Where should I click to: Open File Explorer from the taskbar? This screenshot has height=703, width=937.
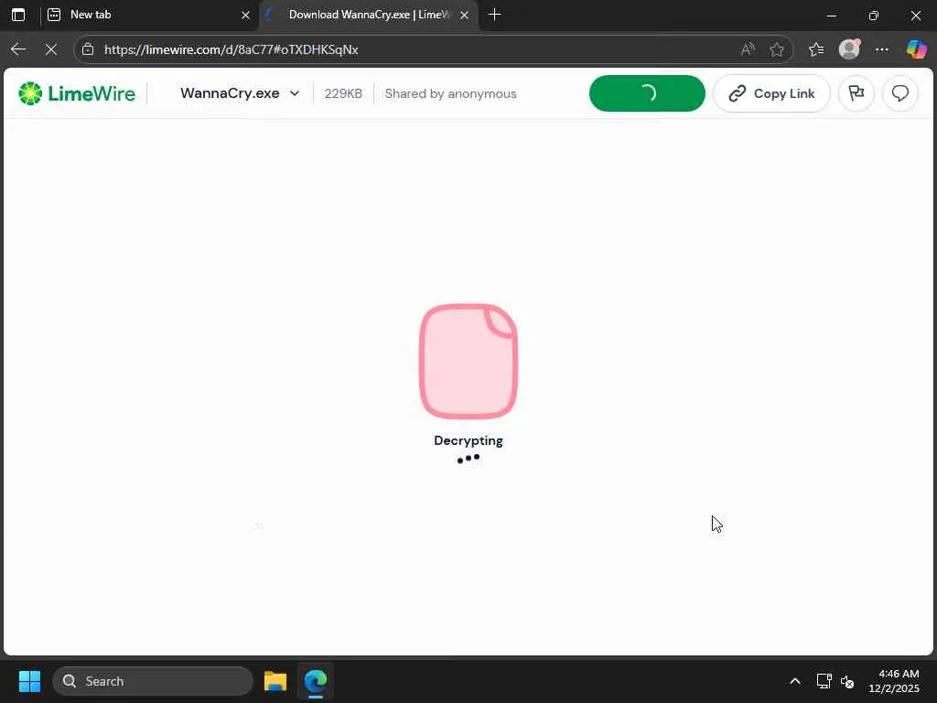click(x=275, y=681)
